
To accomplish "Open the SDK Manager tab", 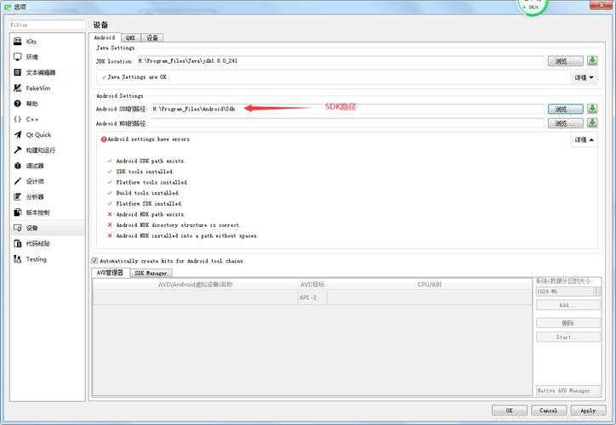I will click(151, 273).
